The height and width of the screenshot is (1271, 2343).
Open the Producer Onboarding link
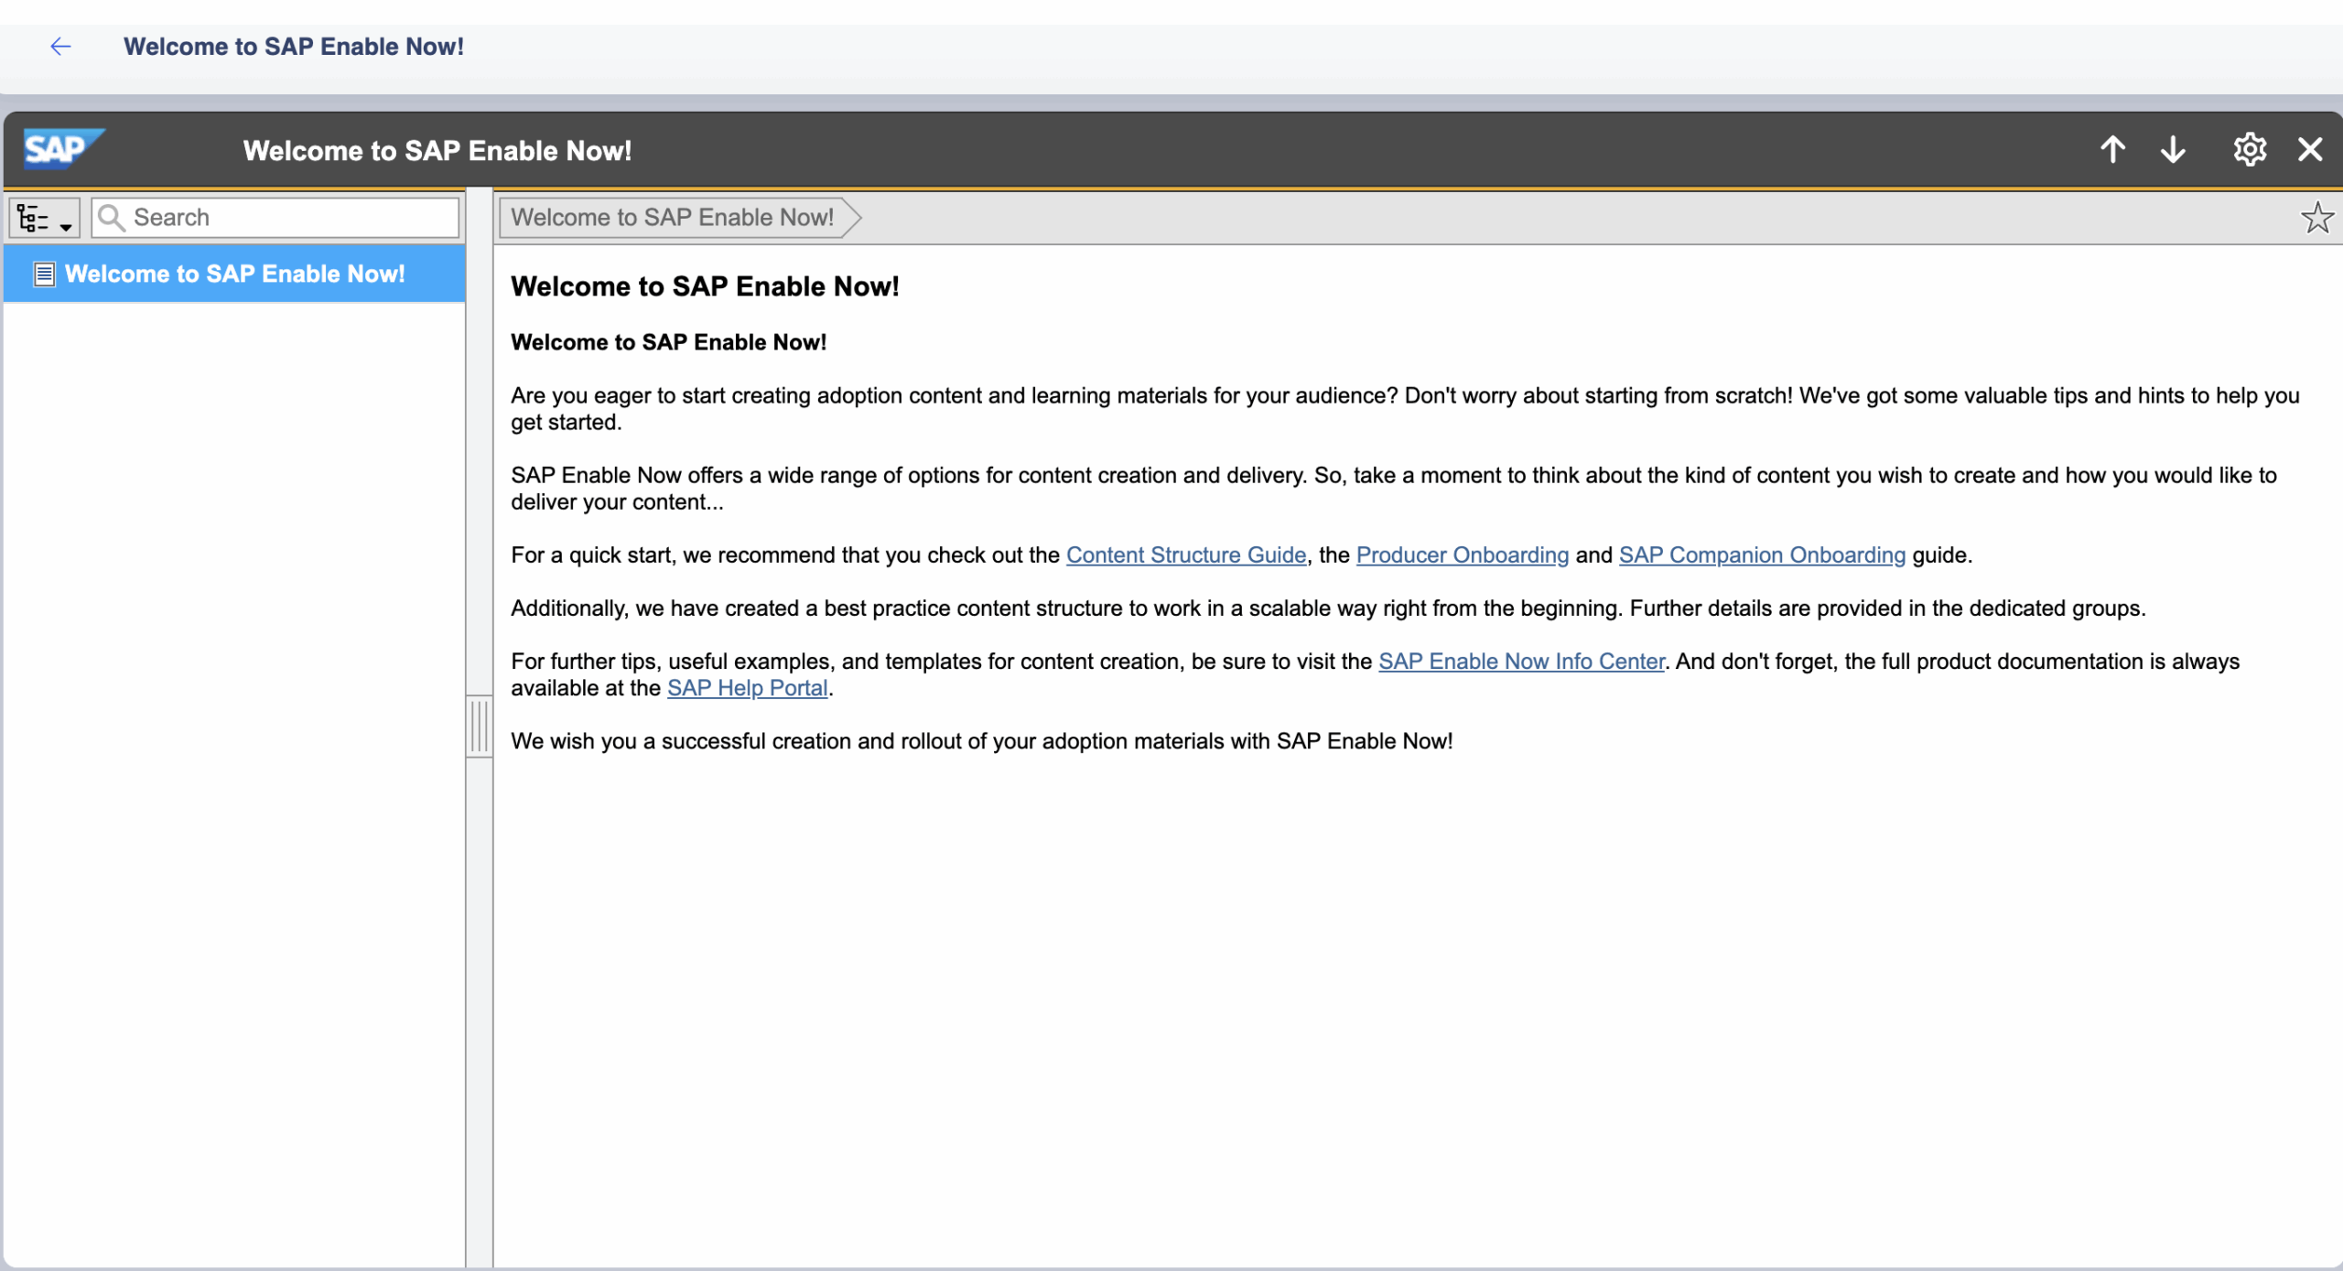(x=1462, y=555)
